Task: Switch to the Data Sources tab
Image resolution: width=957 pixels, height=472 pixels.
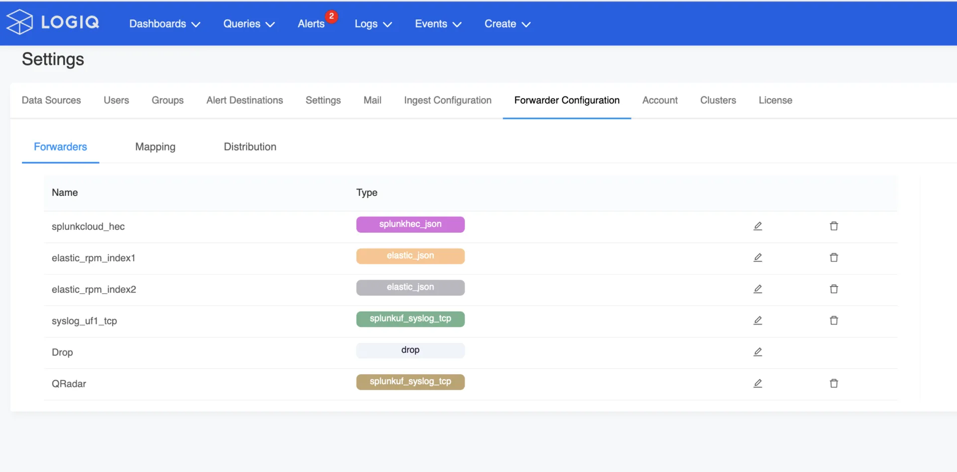Action: [51, 100]
